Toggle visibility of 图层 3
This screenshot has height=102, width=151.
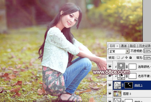coord(110,93)
